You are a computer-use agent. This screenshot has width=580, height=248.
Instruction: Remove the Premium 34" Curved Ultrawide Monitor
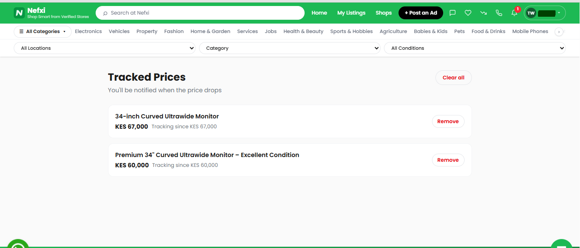pos(448,160)
